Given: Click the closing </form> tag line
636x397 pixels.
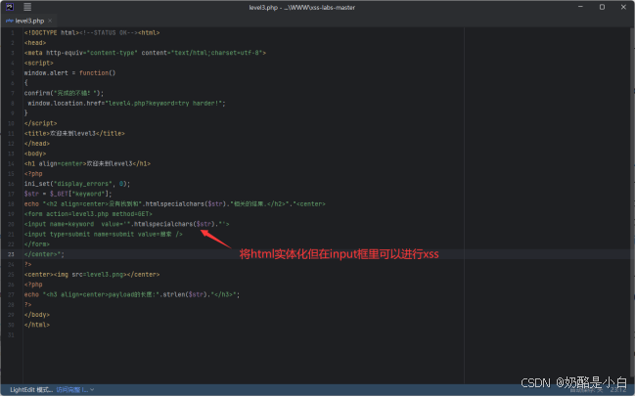Looking at the screenshot, I should point(37,244).
